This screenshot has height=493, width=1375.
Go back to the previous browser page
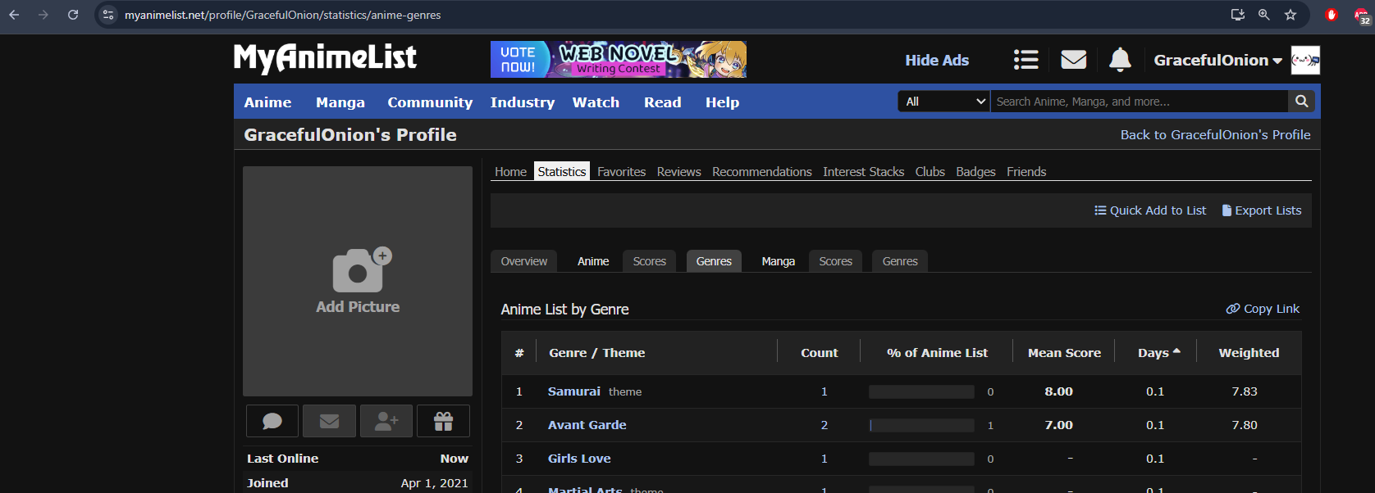(x=14, y=15)
